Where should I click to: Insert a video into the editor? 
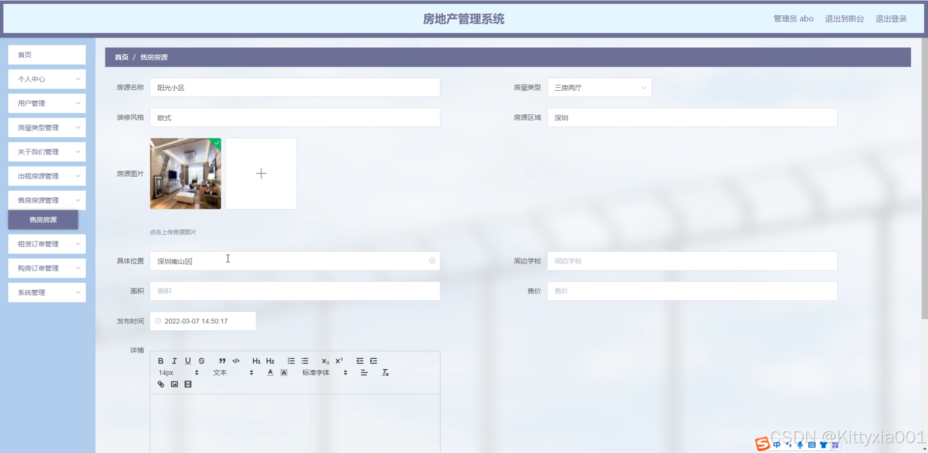click(188, 384)
